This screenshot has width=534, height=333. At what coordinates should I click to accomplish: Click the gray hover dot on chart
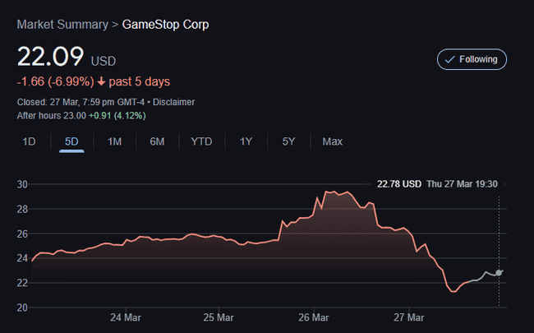[499, 272]
